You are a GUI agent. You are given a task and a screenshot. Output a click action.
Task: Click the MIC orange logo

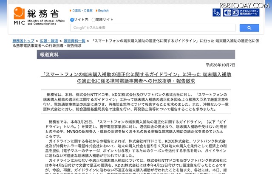pos(19,13)
